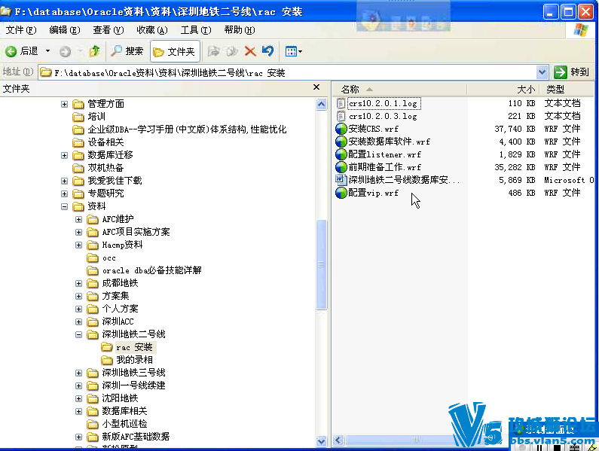
Task: Expand the 深圳地铁三号线 folder node
Action: coord(78,373)
